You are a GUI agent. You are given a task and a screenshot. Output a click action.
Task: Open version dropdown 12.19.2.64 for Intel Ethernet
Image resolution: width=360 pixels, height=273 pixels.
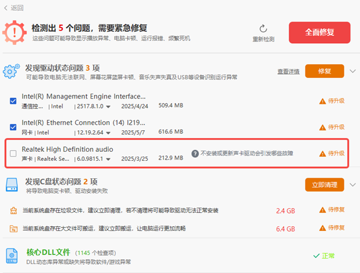click(x=108, y=133)
